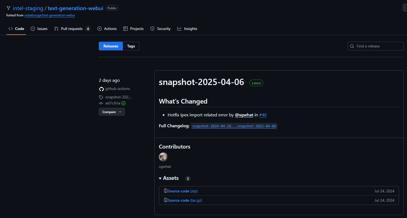
Task: Click the What's Changed heading
Action: point(183,101)
